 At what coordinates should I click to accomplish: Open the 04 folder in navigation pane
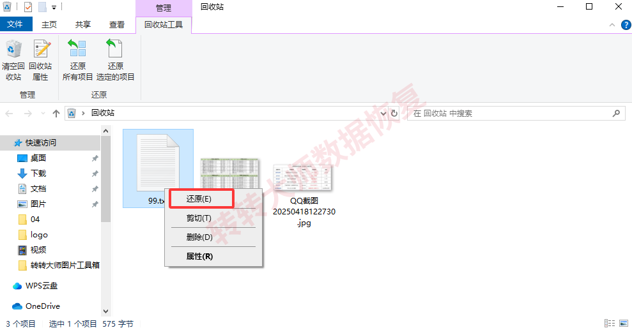pos(35,220)
